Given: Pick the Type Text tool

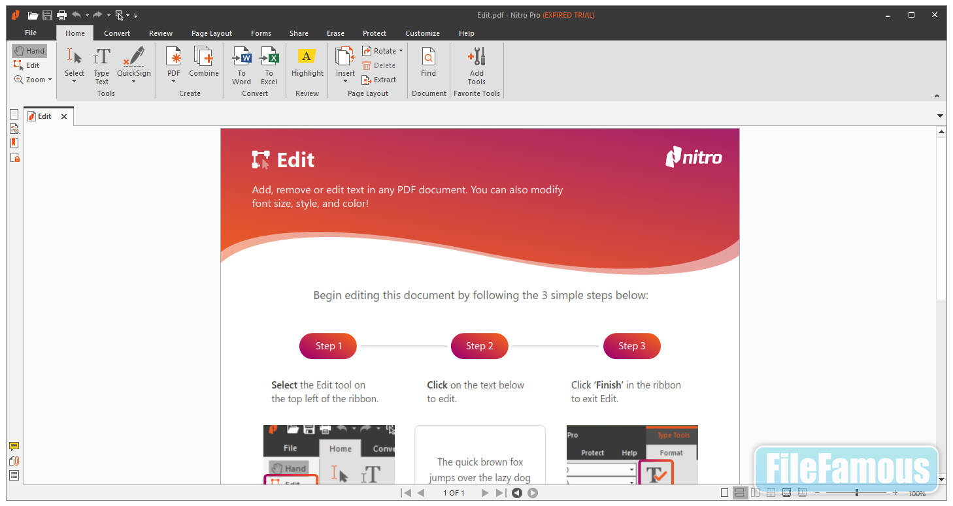Looking at the screenshot, I should (101, 65).
